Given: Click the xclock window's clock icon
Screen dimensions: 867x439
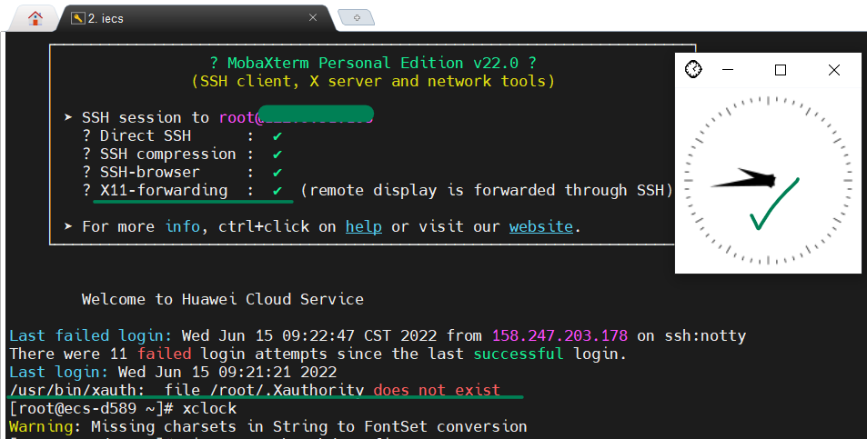Looking at the screenshot, I should (x=692, y=70).
